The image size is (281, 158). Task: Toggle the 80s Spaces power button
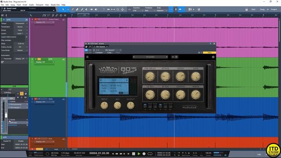click(213, 57)
